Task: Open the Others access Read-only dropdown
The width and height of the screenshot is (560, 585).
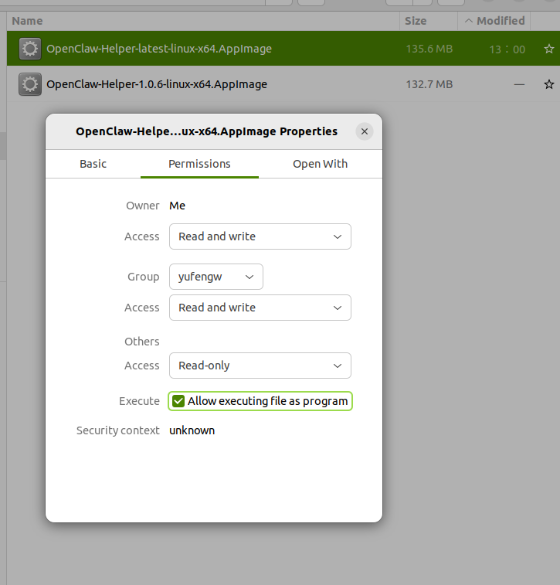Action: point(260,366)
